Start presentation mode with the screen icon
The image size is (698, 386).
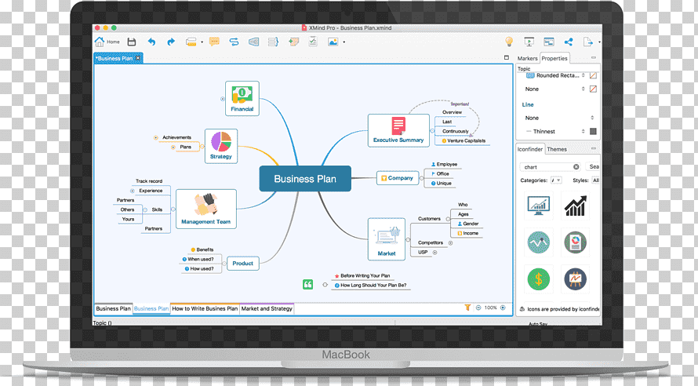(529, 42)
